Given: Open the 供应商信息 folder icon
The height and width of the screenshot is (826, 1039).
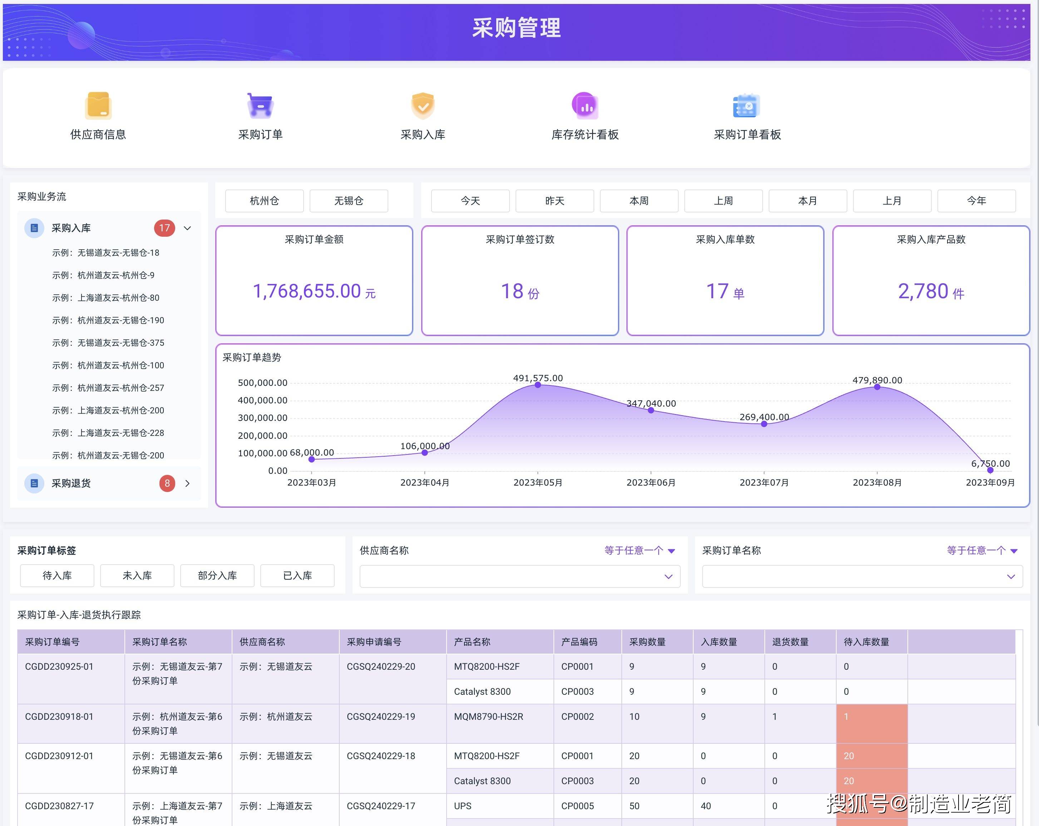Looking at the screenshot, I should (98, 105).
